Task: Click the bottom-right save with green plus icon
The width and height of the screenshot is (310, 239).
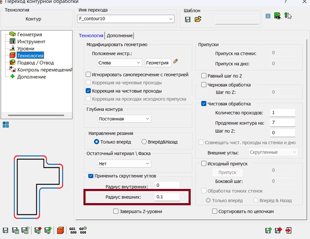Action: [268, 230]
